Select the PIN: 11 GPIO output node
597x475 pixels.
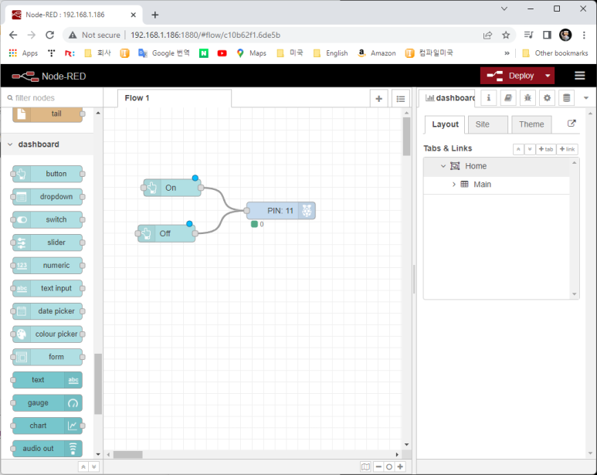[280, 211]
